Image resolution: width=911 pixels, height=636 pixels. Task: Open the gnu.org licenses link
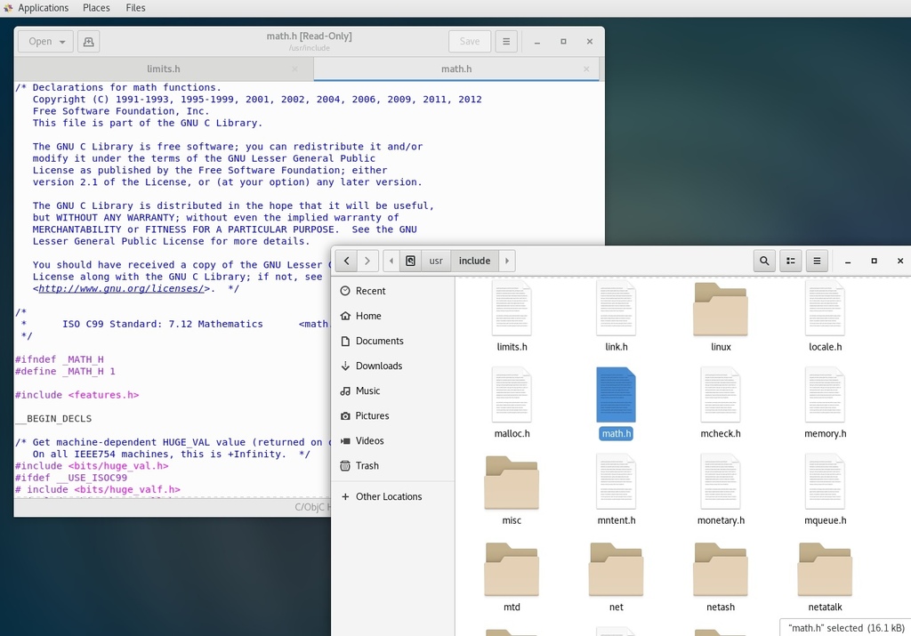point(120,288)
